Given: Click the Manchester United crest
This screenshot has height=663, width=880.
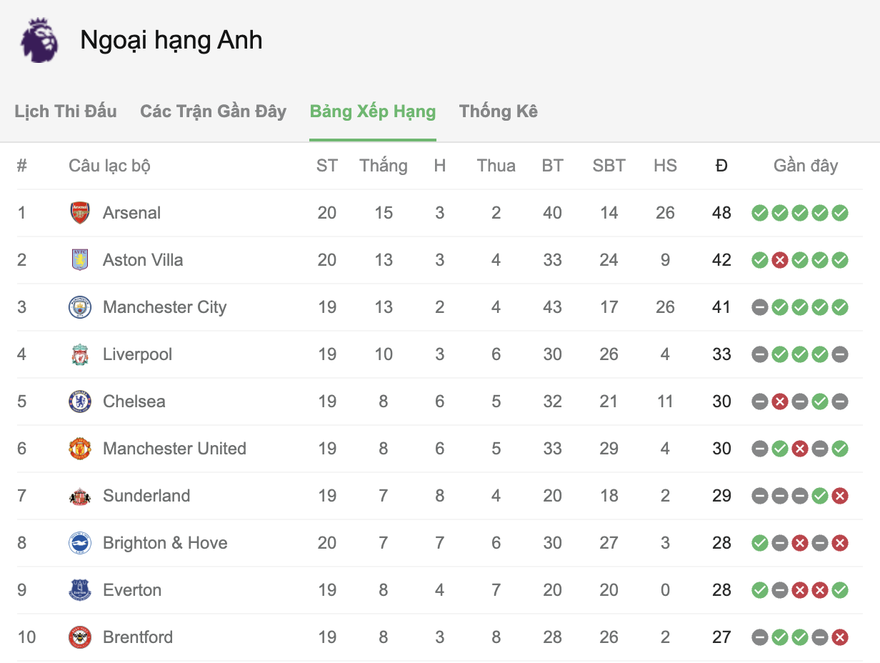Looking at the screenshot, I should 79,449.
